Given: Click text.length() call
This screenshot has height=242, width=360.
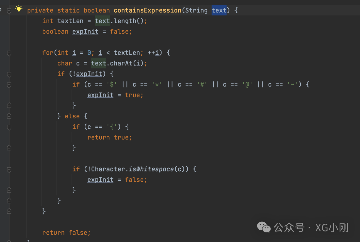Looking at the screenshot, I should pos(119,21).
